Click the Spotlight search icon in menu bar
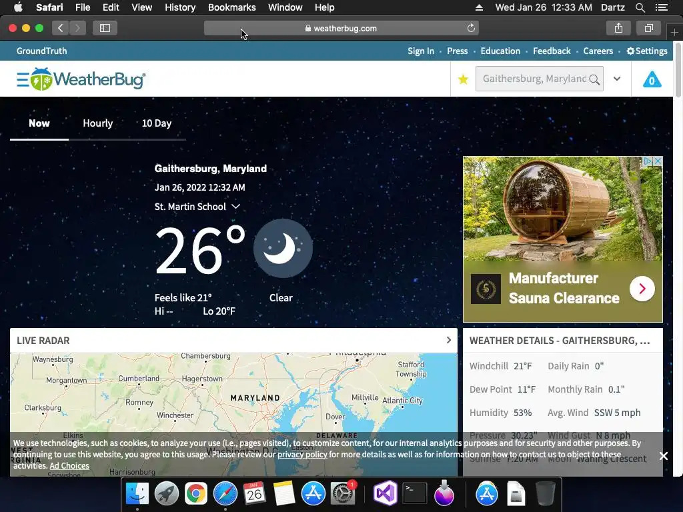683x512 pixels. click(640, 7)
